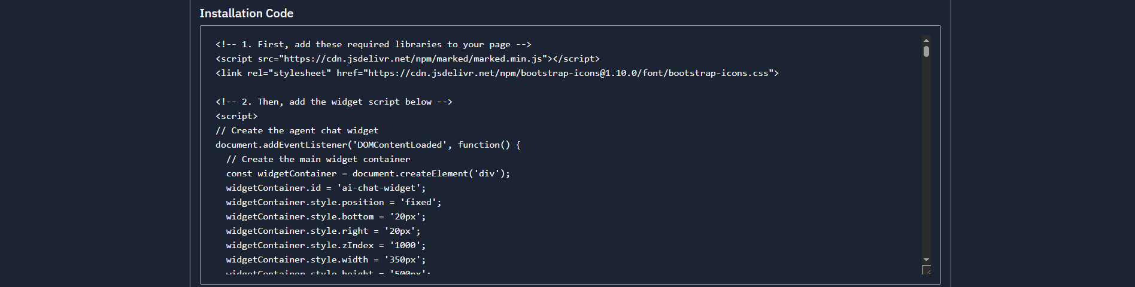
Task: Click the opening <script> tag line
Action: (236, 116)
